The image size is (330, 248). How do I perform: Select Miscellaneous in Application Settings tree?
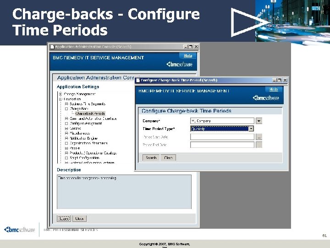tap(80, 133)
